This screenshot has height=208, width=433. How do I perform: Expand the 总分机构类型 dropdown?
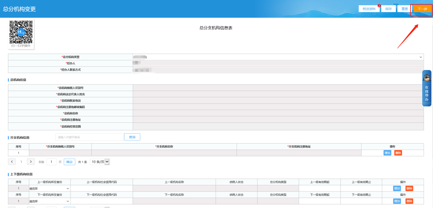[x=278, y=57]
